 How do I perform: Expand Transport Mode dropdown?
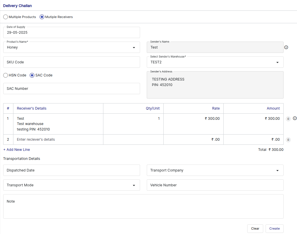pyautogui.click(x=72, y=185)
